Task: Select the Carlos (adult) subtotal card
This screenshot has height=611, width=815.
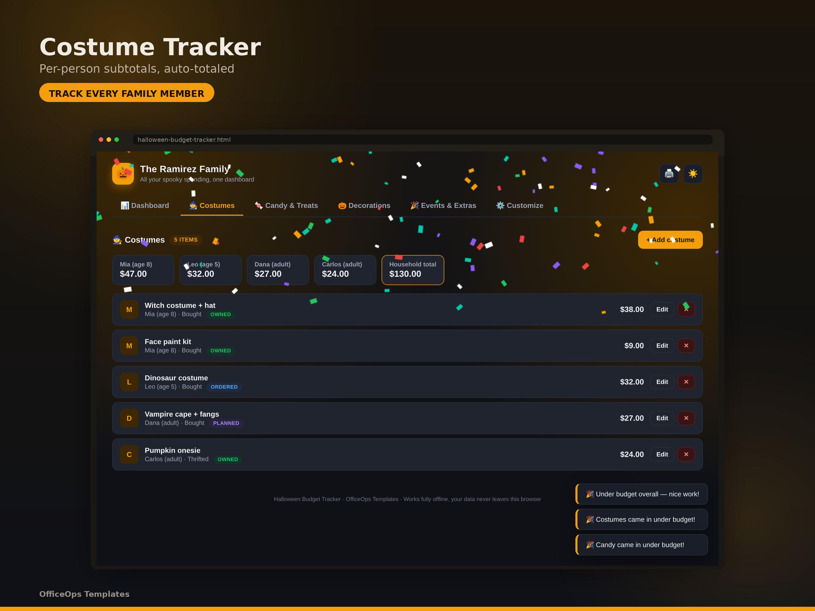Action: coord(345,270)
